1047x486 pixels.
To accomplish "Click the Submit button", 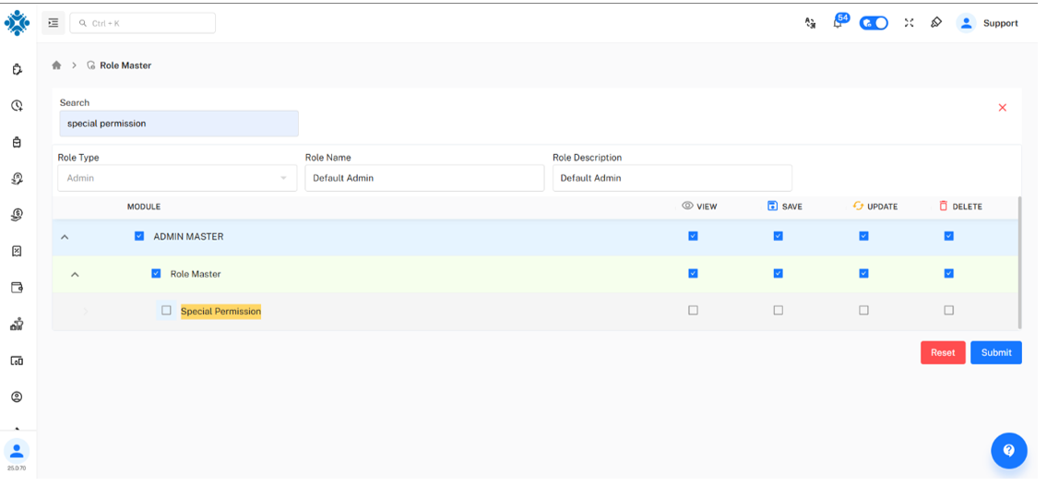I will click(995, 352).
